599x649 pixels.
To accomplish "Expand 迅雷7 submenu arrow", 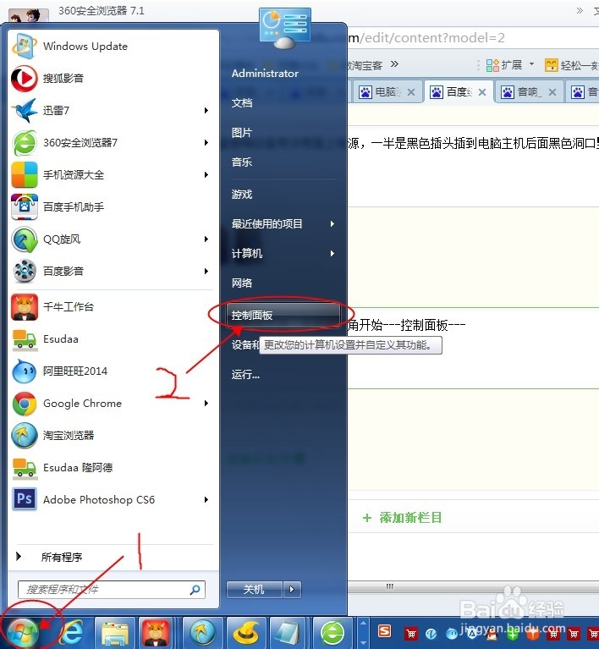I will [206, 111].
